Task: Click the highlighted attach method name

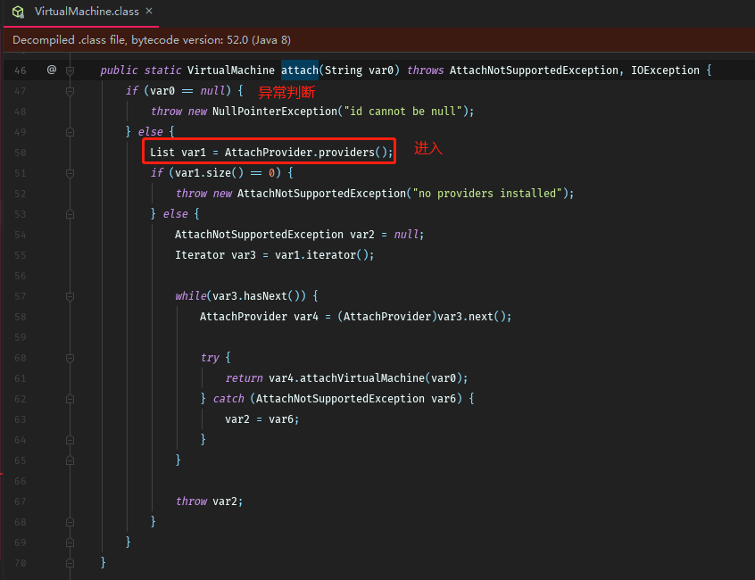Action: tap(300, 70)
